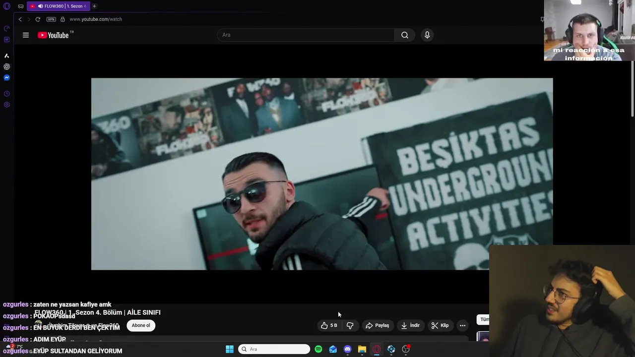635x357 pixels.
Task: Focus the address bar showing www.youtube.com/watch
Action: coord(96,19)
